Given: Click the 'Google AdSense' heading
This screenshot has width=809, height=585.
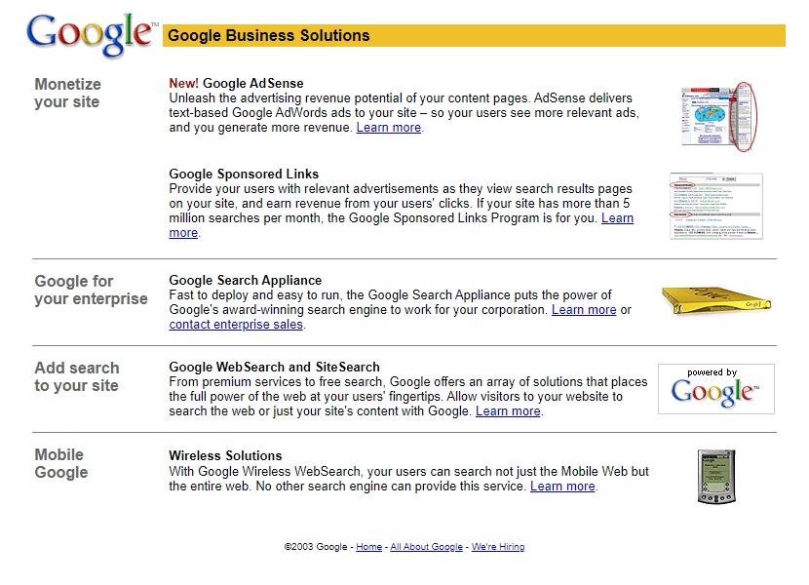Looking at the screenshot, I should click(252, 84).
